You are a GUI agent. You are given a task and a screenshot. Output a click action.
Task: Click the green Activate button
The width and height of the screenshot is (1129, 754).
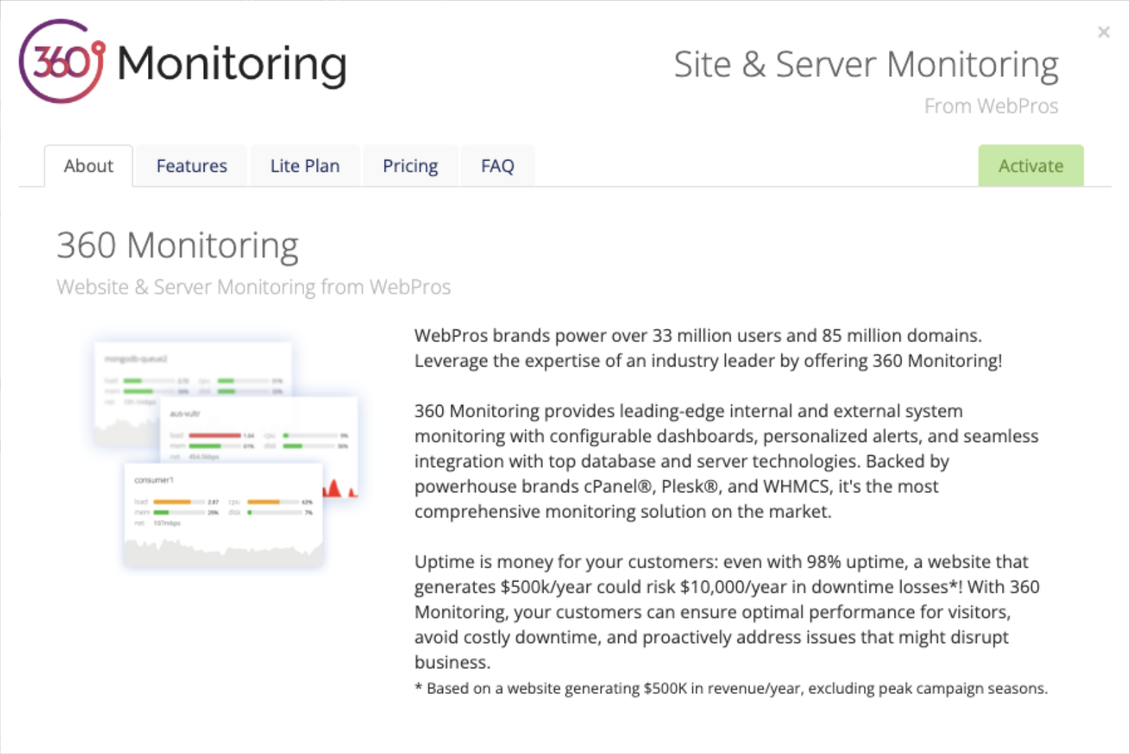pyautogui.click(x=1031, y=165)
